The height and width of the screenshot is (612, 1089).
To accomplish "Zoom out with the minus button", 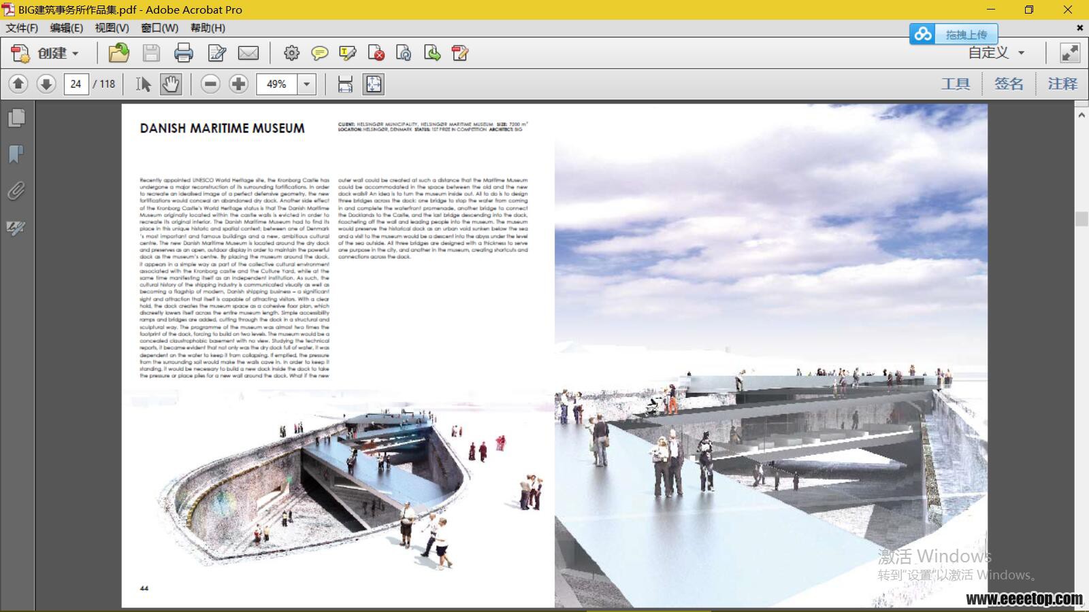I will point(210,84).
